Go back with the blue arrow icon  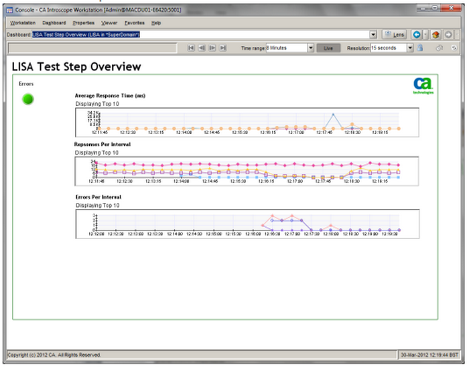click(416, 35)
